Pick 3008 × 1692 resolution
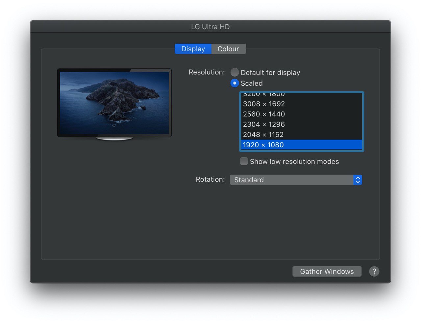 point(302,104)
